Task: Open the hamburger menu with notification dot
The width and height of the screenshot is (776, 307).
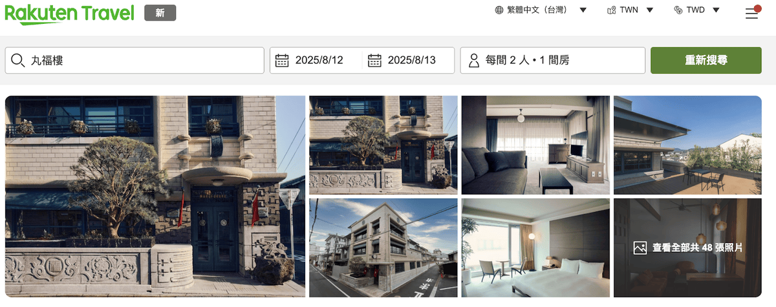Action: tap(752, 12)
